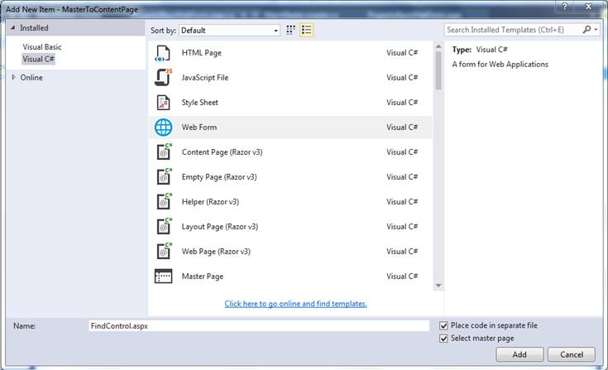
Task: Click the Layout Page (Razor v3) icon
Action: pyautogui.click(x=164, y=226)
